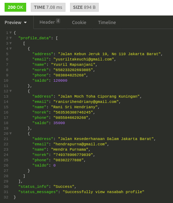Collapse the inner array fold arrow on line 3
The width and height of the screenshot is (173, 203).
[11, 43]
